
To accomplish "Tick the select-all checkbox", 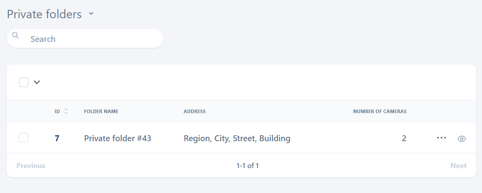I will point(24,82).
